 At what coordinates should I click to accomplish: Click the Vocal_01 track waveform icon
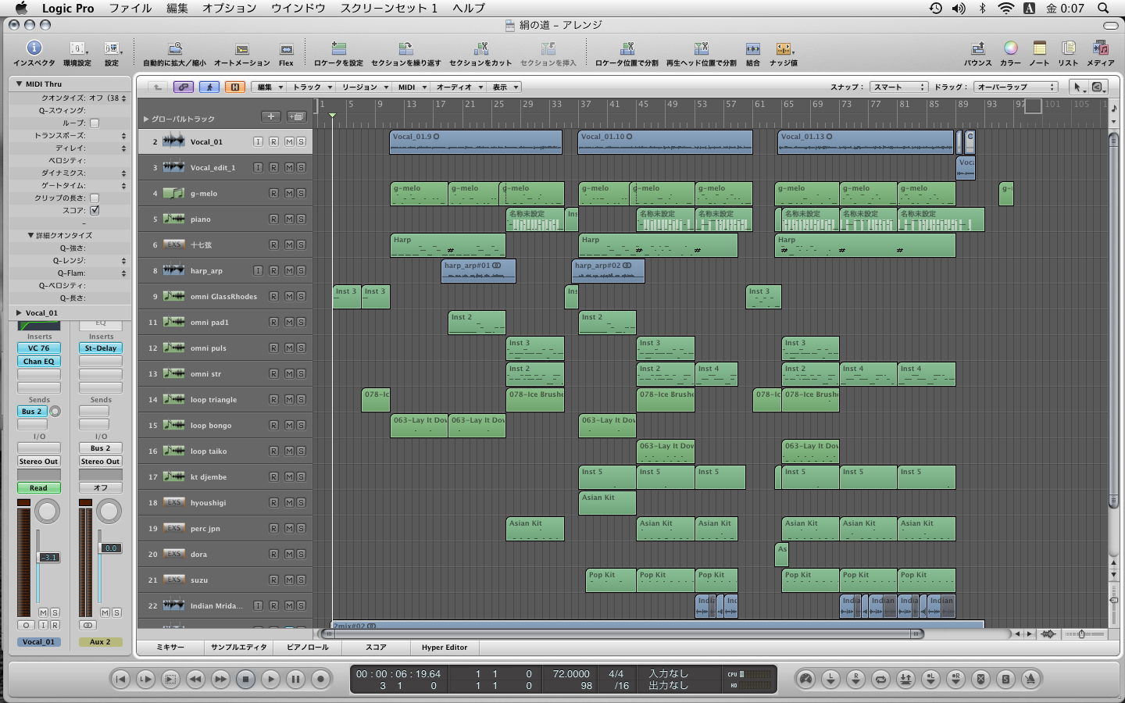173,141
